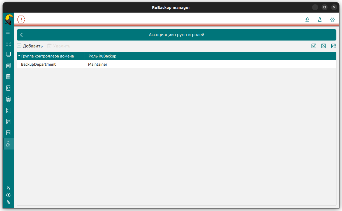Screen dimensions: 342x211
Task: Toggle the hamburger menu to expand sidebar
Action: tap(8, 32)
